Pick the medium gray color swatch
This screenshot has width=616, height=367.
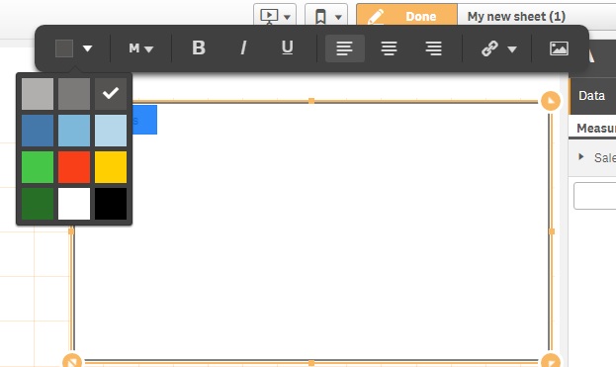pos(74,94)
